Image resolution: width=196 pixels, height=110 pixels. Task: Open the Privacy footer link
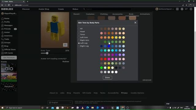click(124, 93)
